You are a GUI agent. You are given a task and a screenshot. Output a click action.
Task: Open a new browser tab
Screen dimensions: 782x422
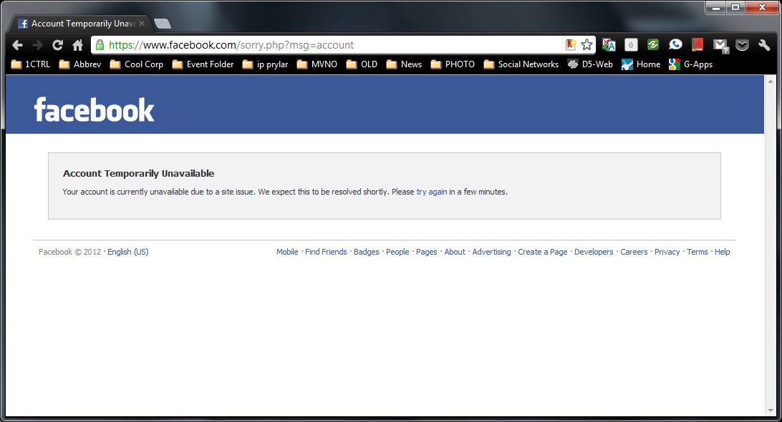point(163,23)
